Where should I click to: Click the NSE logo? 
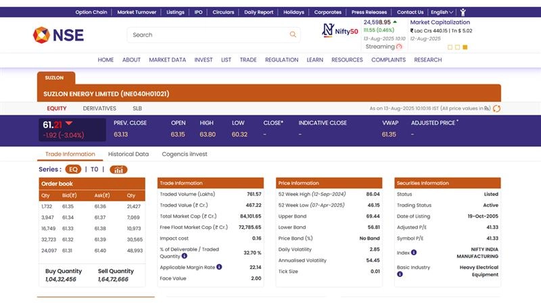tap(59, 34)
